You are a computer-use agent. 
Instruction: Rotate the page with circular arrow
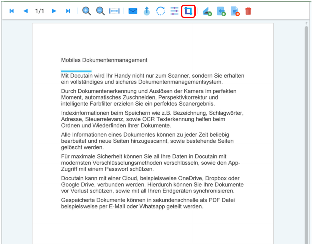click(x=161, y=11)
